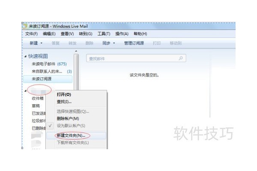Open the 转到(G) menu
This screenshot has height=171, width=257.
tap(86, 34)
